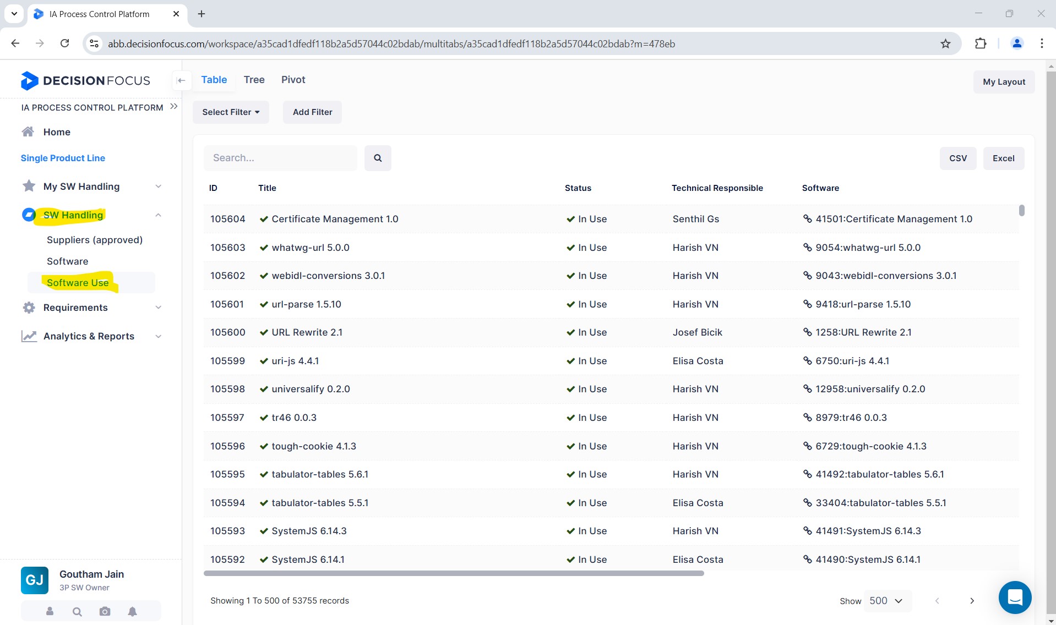Switch to the Table view tab
The height and width of the screenshot is (625, 1056).
[214, 80]
